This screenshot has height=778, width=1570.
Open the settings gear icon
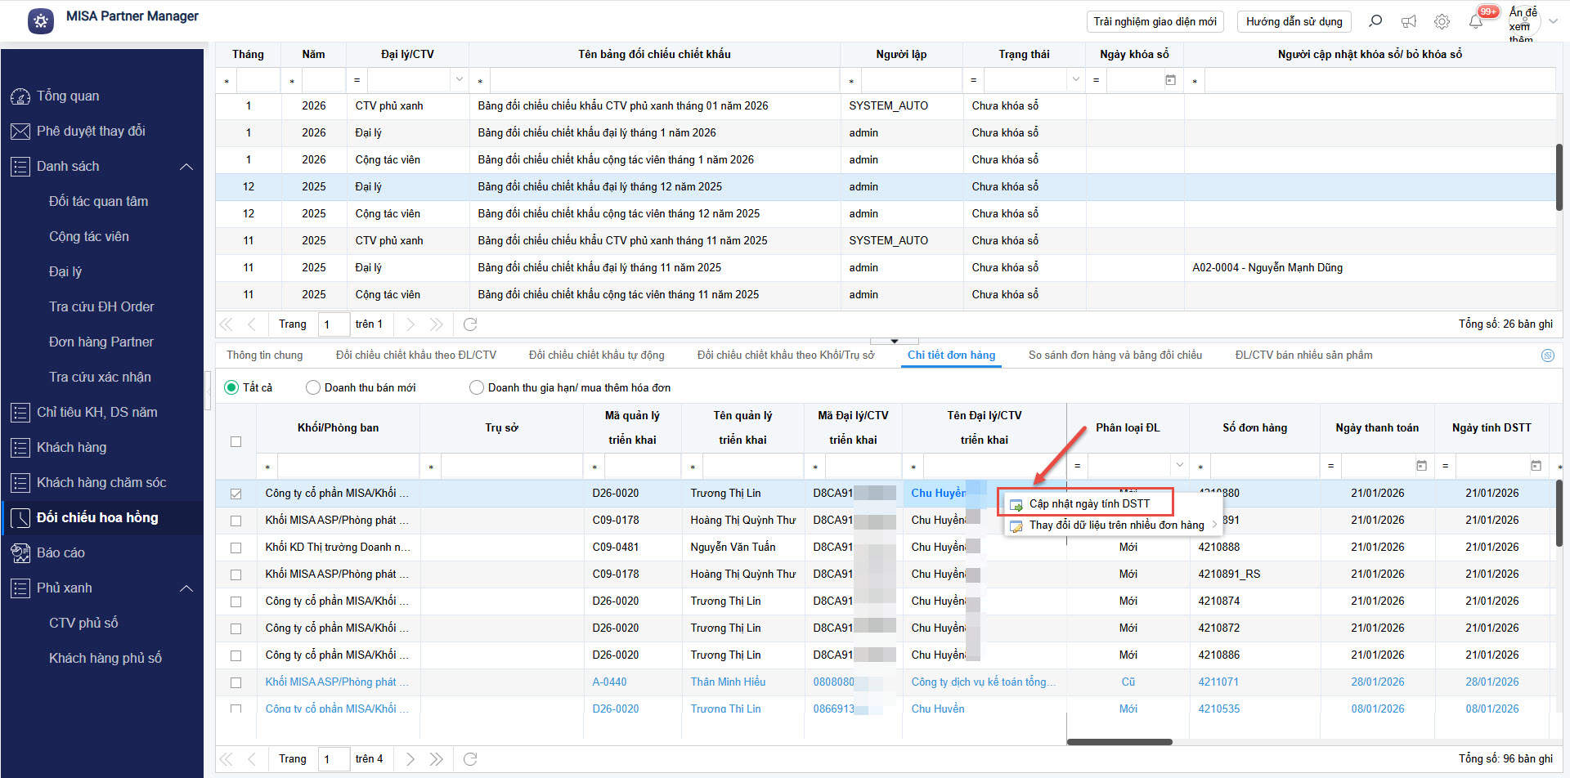coord(1442,22)
